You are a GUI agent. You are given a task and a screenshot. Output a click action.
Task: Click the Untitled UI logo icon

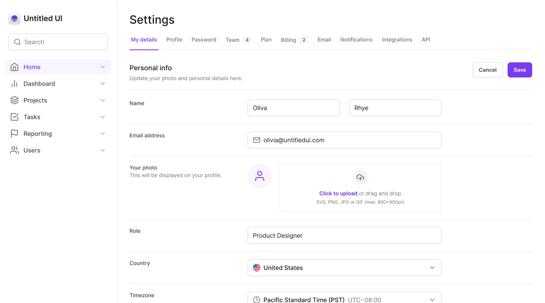14,18
